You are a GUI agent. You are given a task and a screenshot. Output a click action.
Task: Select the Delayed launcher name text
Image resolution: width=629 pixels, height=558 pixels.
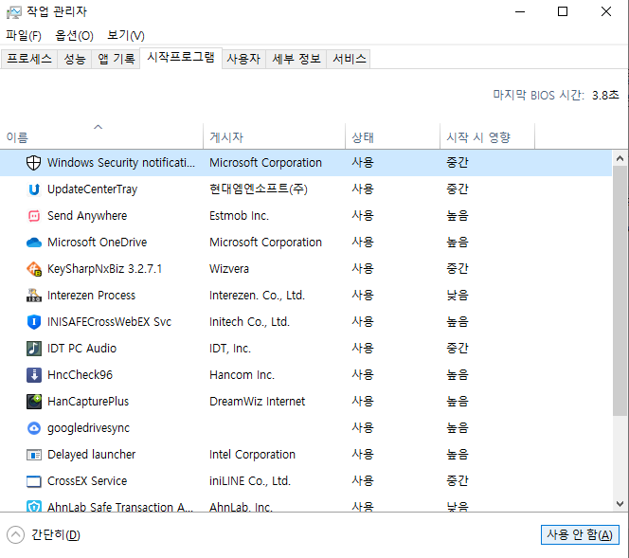coord(92,455)
